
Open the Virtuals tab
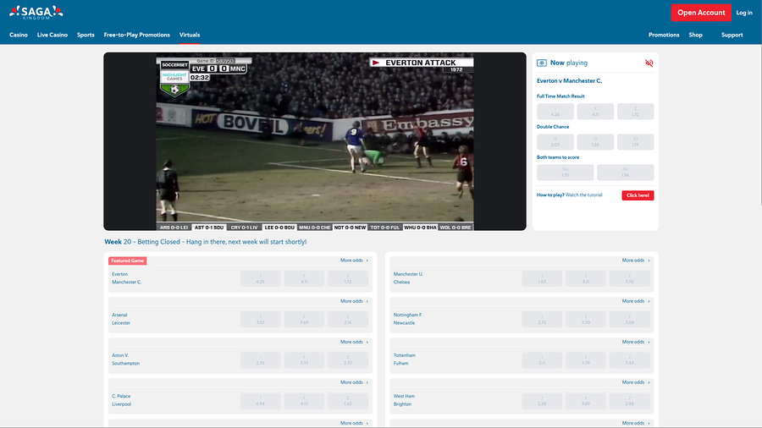190,35
